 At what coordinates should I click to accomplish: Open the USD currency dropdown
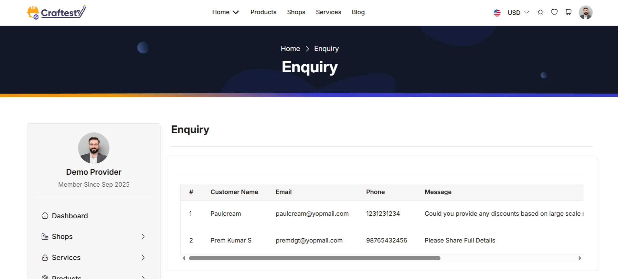[518, 13]
